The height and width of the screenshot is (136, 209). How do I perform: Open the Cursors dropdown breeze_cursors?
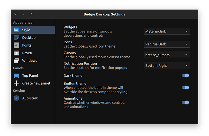[x=167, y=55]
